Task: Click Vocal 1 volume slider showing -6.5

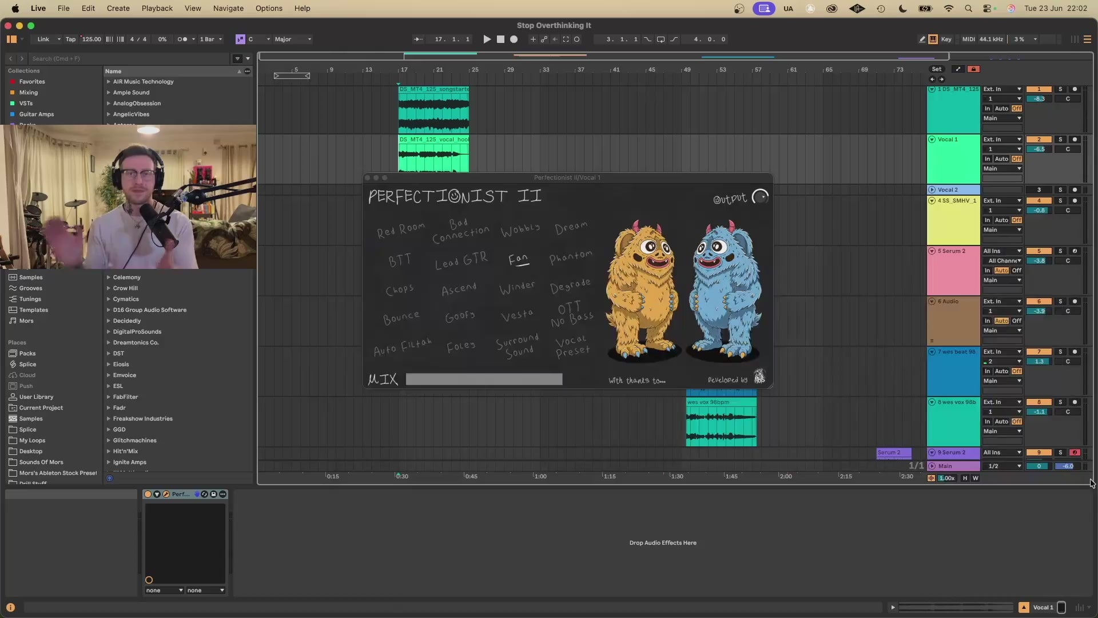Action: point(1039,149)
